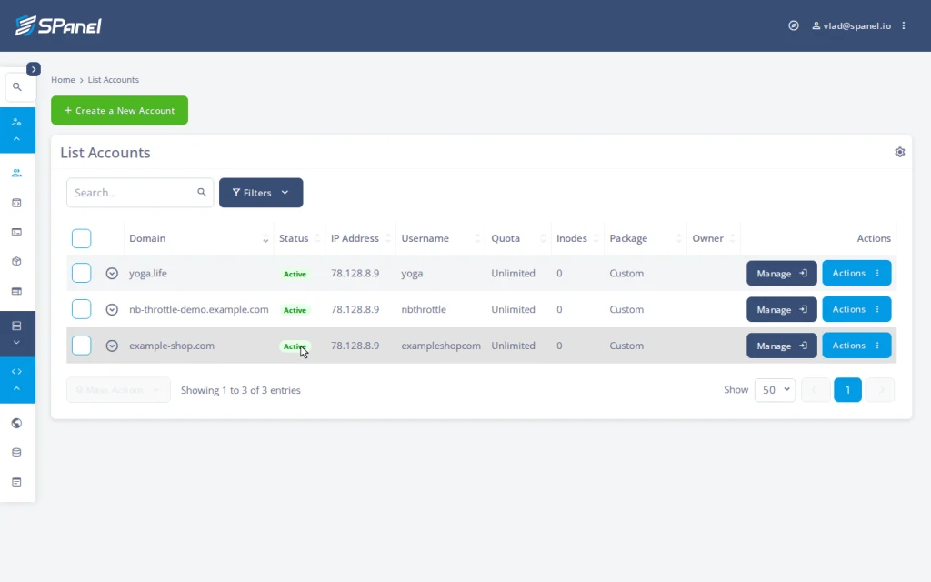Image resolution: width=931 pixels, height=582 pixels.
Task: Sort table by Domain column
Action: pyautogui.click(x=199, y=238)
